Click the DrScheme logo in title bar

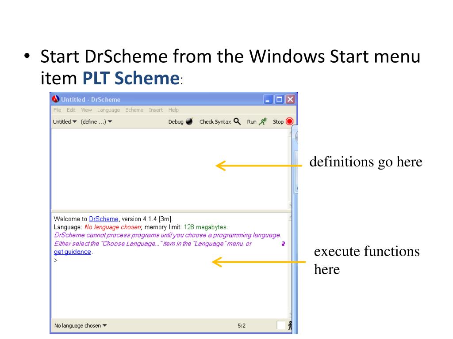click(x=55, y=99)
